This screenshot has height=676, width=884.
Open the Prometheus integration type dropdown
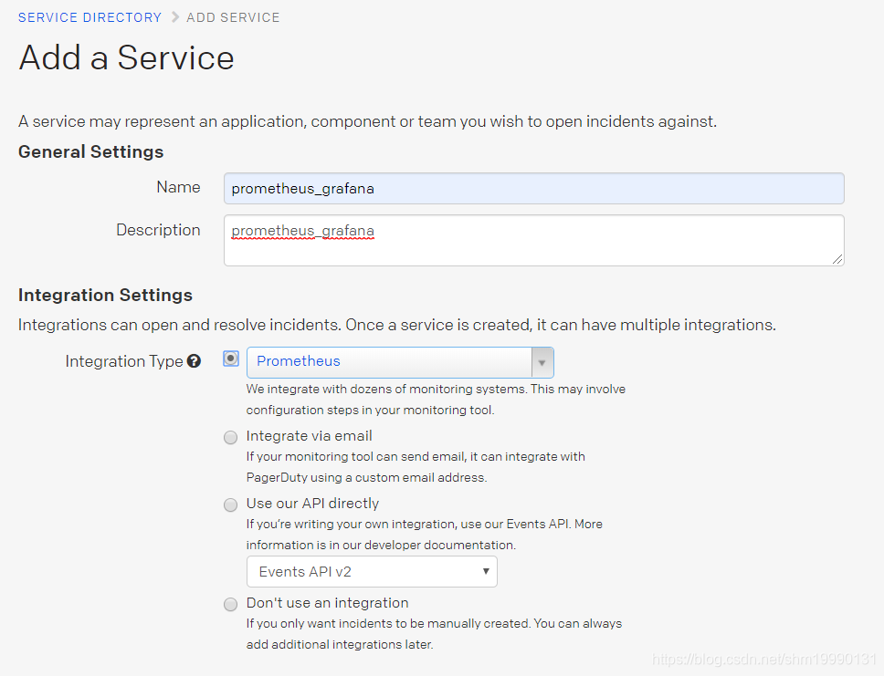coord(400,362)
